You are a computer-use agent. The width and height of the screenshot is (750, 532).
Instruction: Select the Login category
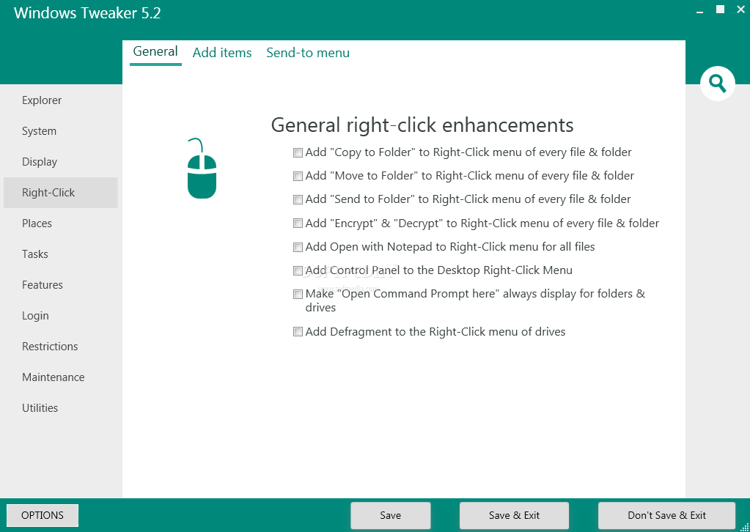pos(61,316)
